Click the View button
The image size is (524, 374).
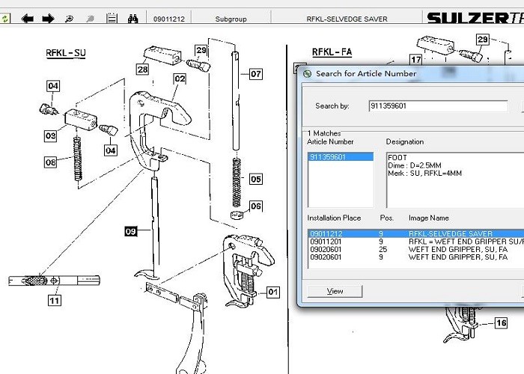[335, 291]
